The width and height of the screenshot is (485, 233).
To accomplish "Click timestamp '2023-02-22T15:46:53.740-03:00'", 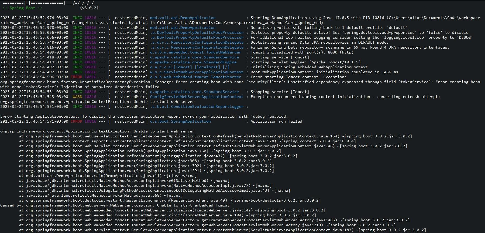I will click(34, 42).
